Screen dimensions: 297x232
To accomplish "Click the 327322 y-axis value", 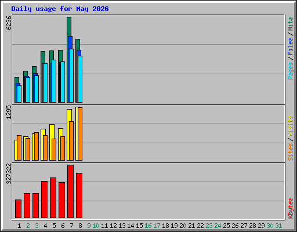I will 9,173.
